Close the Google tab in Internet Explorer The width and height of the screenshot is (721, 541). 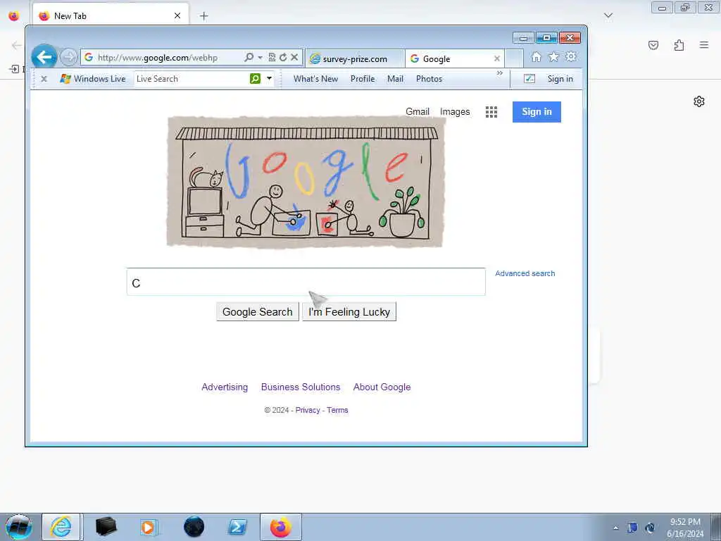pyautogui.click(x=496, y=59)
